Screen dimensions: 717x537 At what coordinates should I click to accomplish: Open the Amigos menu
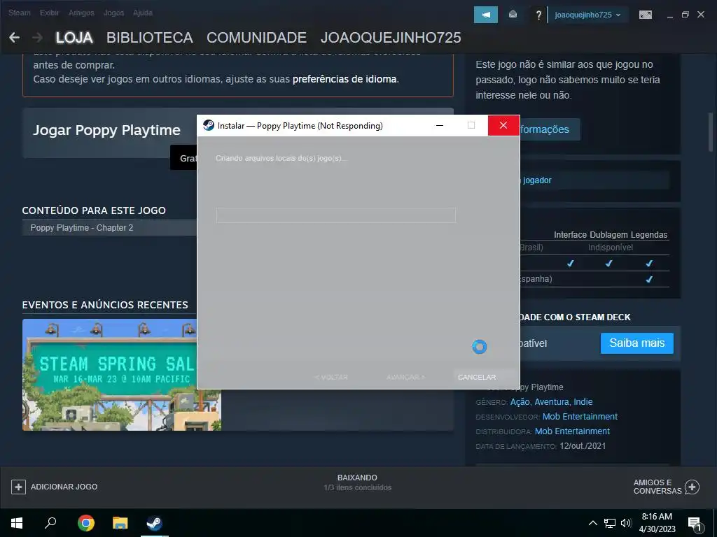[x=81, y=13]
